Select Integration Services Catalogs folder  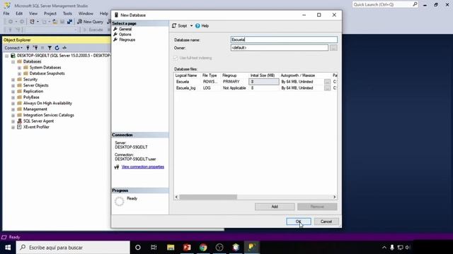(49, 115)
